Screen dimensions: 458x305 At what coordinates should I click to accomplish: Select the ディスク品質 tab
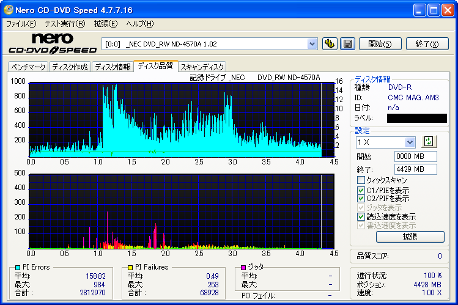155,66
